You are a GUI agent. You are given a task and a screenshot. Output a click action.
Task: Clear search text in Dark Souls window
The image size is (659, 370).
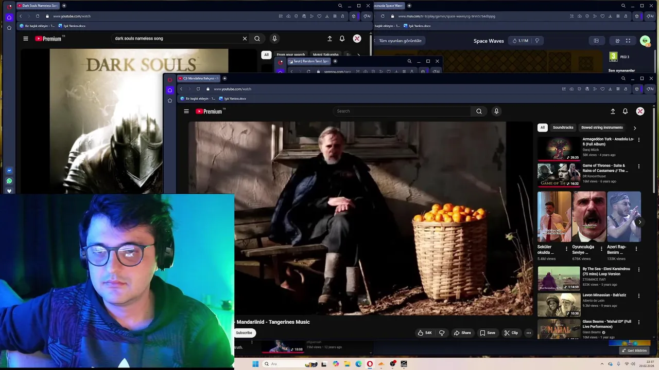(x=245, y=39)
